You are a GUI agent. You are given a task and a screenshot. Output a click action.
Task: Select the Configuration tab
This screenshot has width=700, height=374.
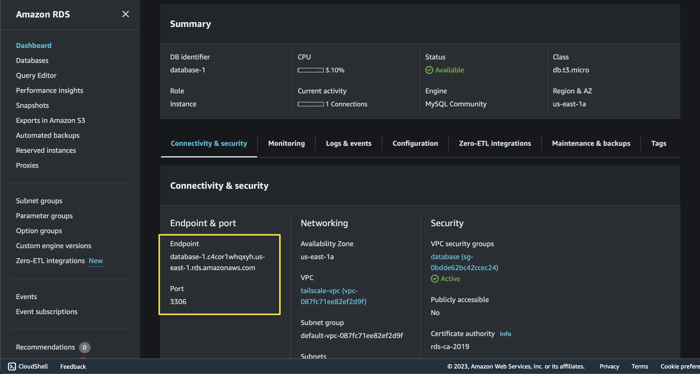pos(415,143)
